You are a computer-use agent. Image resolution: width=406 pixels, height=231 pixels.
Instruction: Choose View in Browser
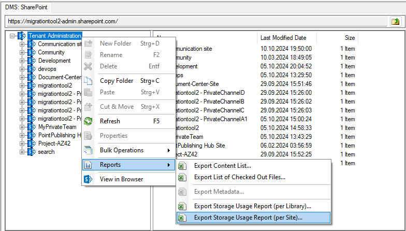coord(128,179)
